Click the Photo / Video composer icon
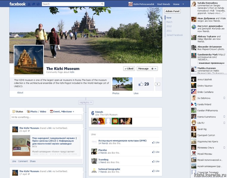Screen dimensions: 227x178 click(28, 112)
